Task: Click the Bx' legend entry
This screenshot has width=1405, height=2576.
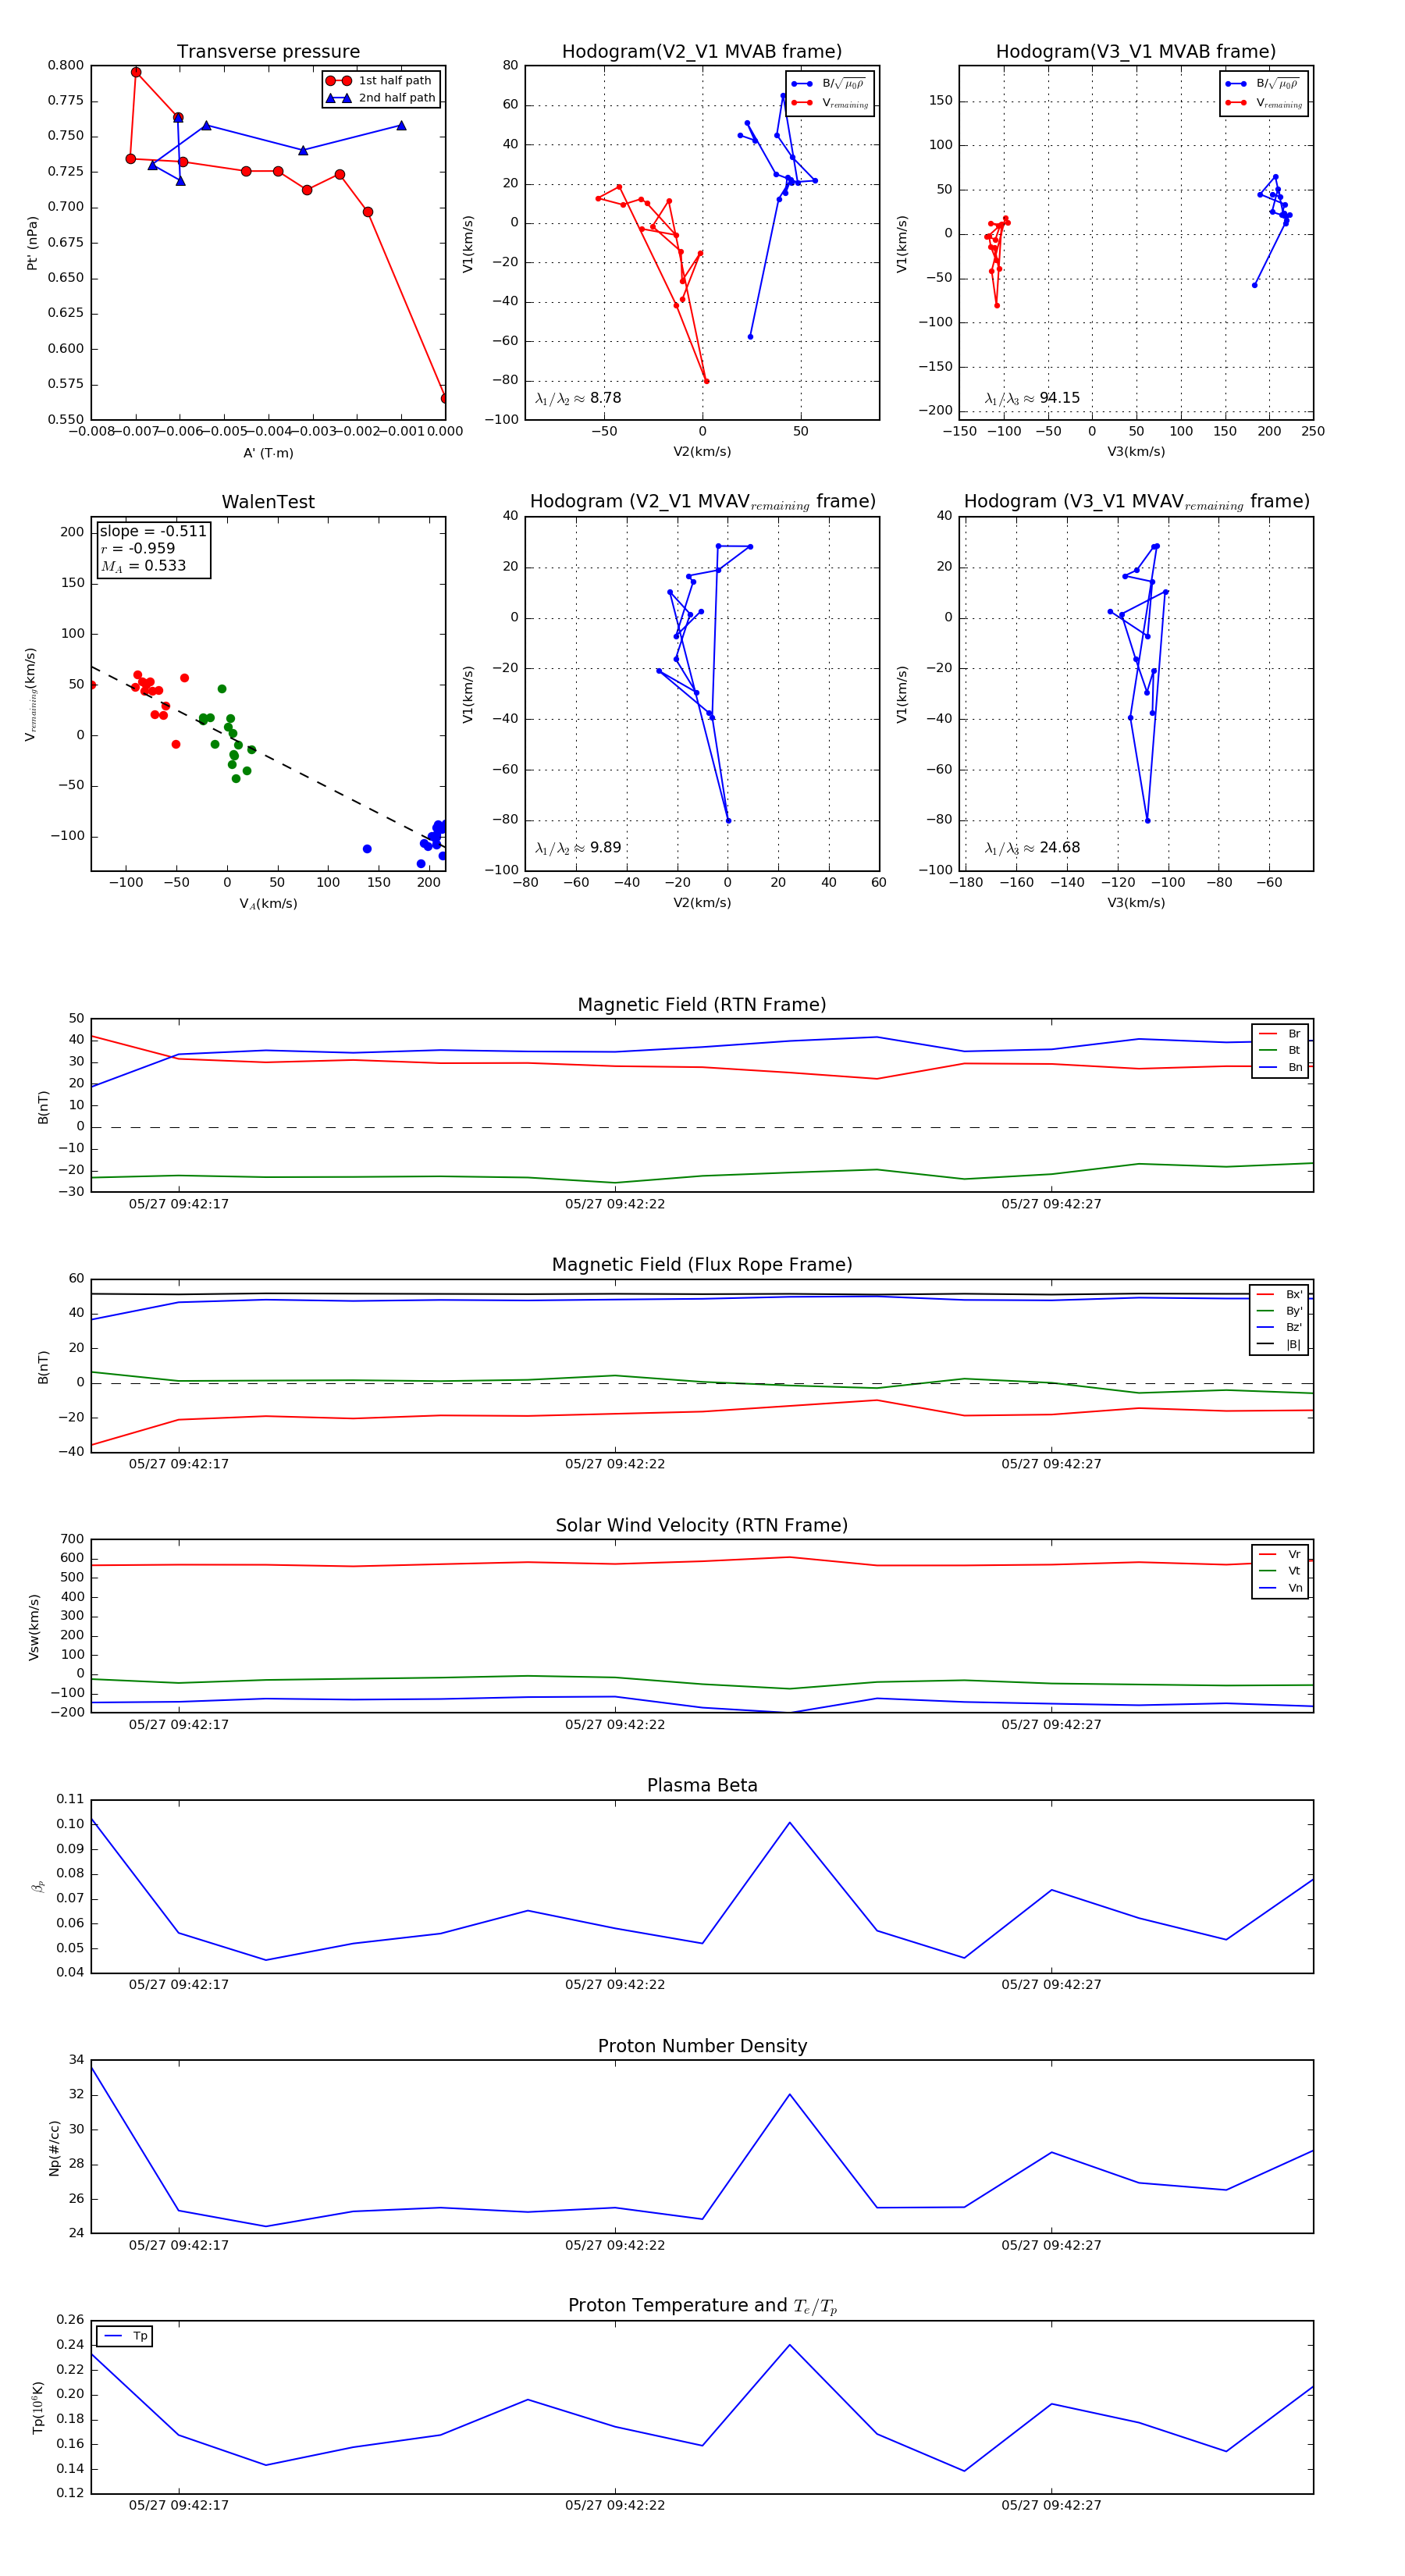Action: tap(1279, 1294)
